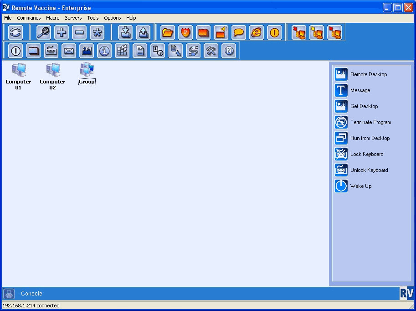
Task: Click the computers icon with red down arrow
Action: coord(299,32)
